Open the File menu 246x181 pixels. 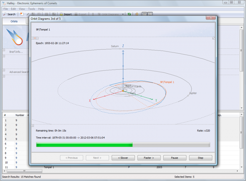[x=5, y=9]
